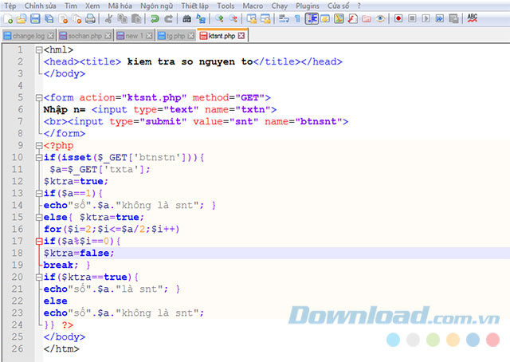Toggle the indent guide toolbar button
Image resolution: width=510 pixels, height=362 pixels.
point(312,18)
